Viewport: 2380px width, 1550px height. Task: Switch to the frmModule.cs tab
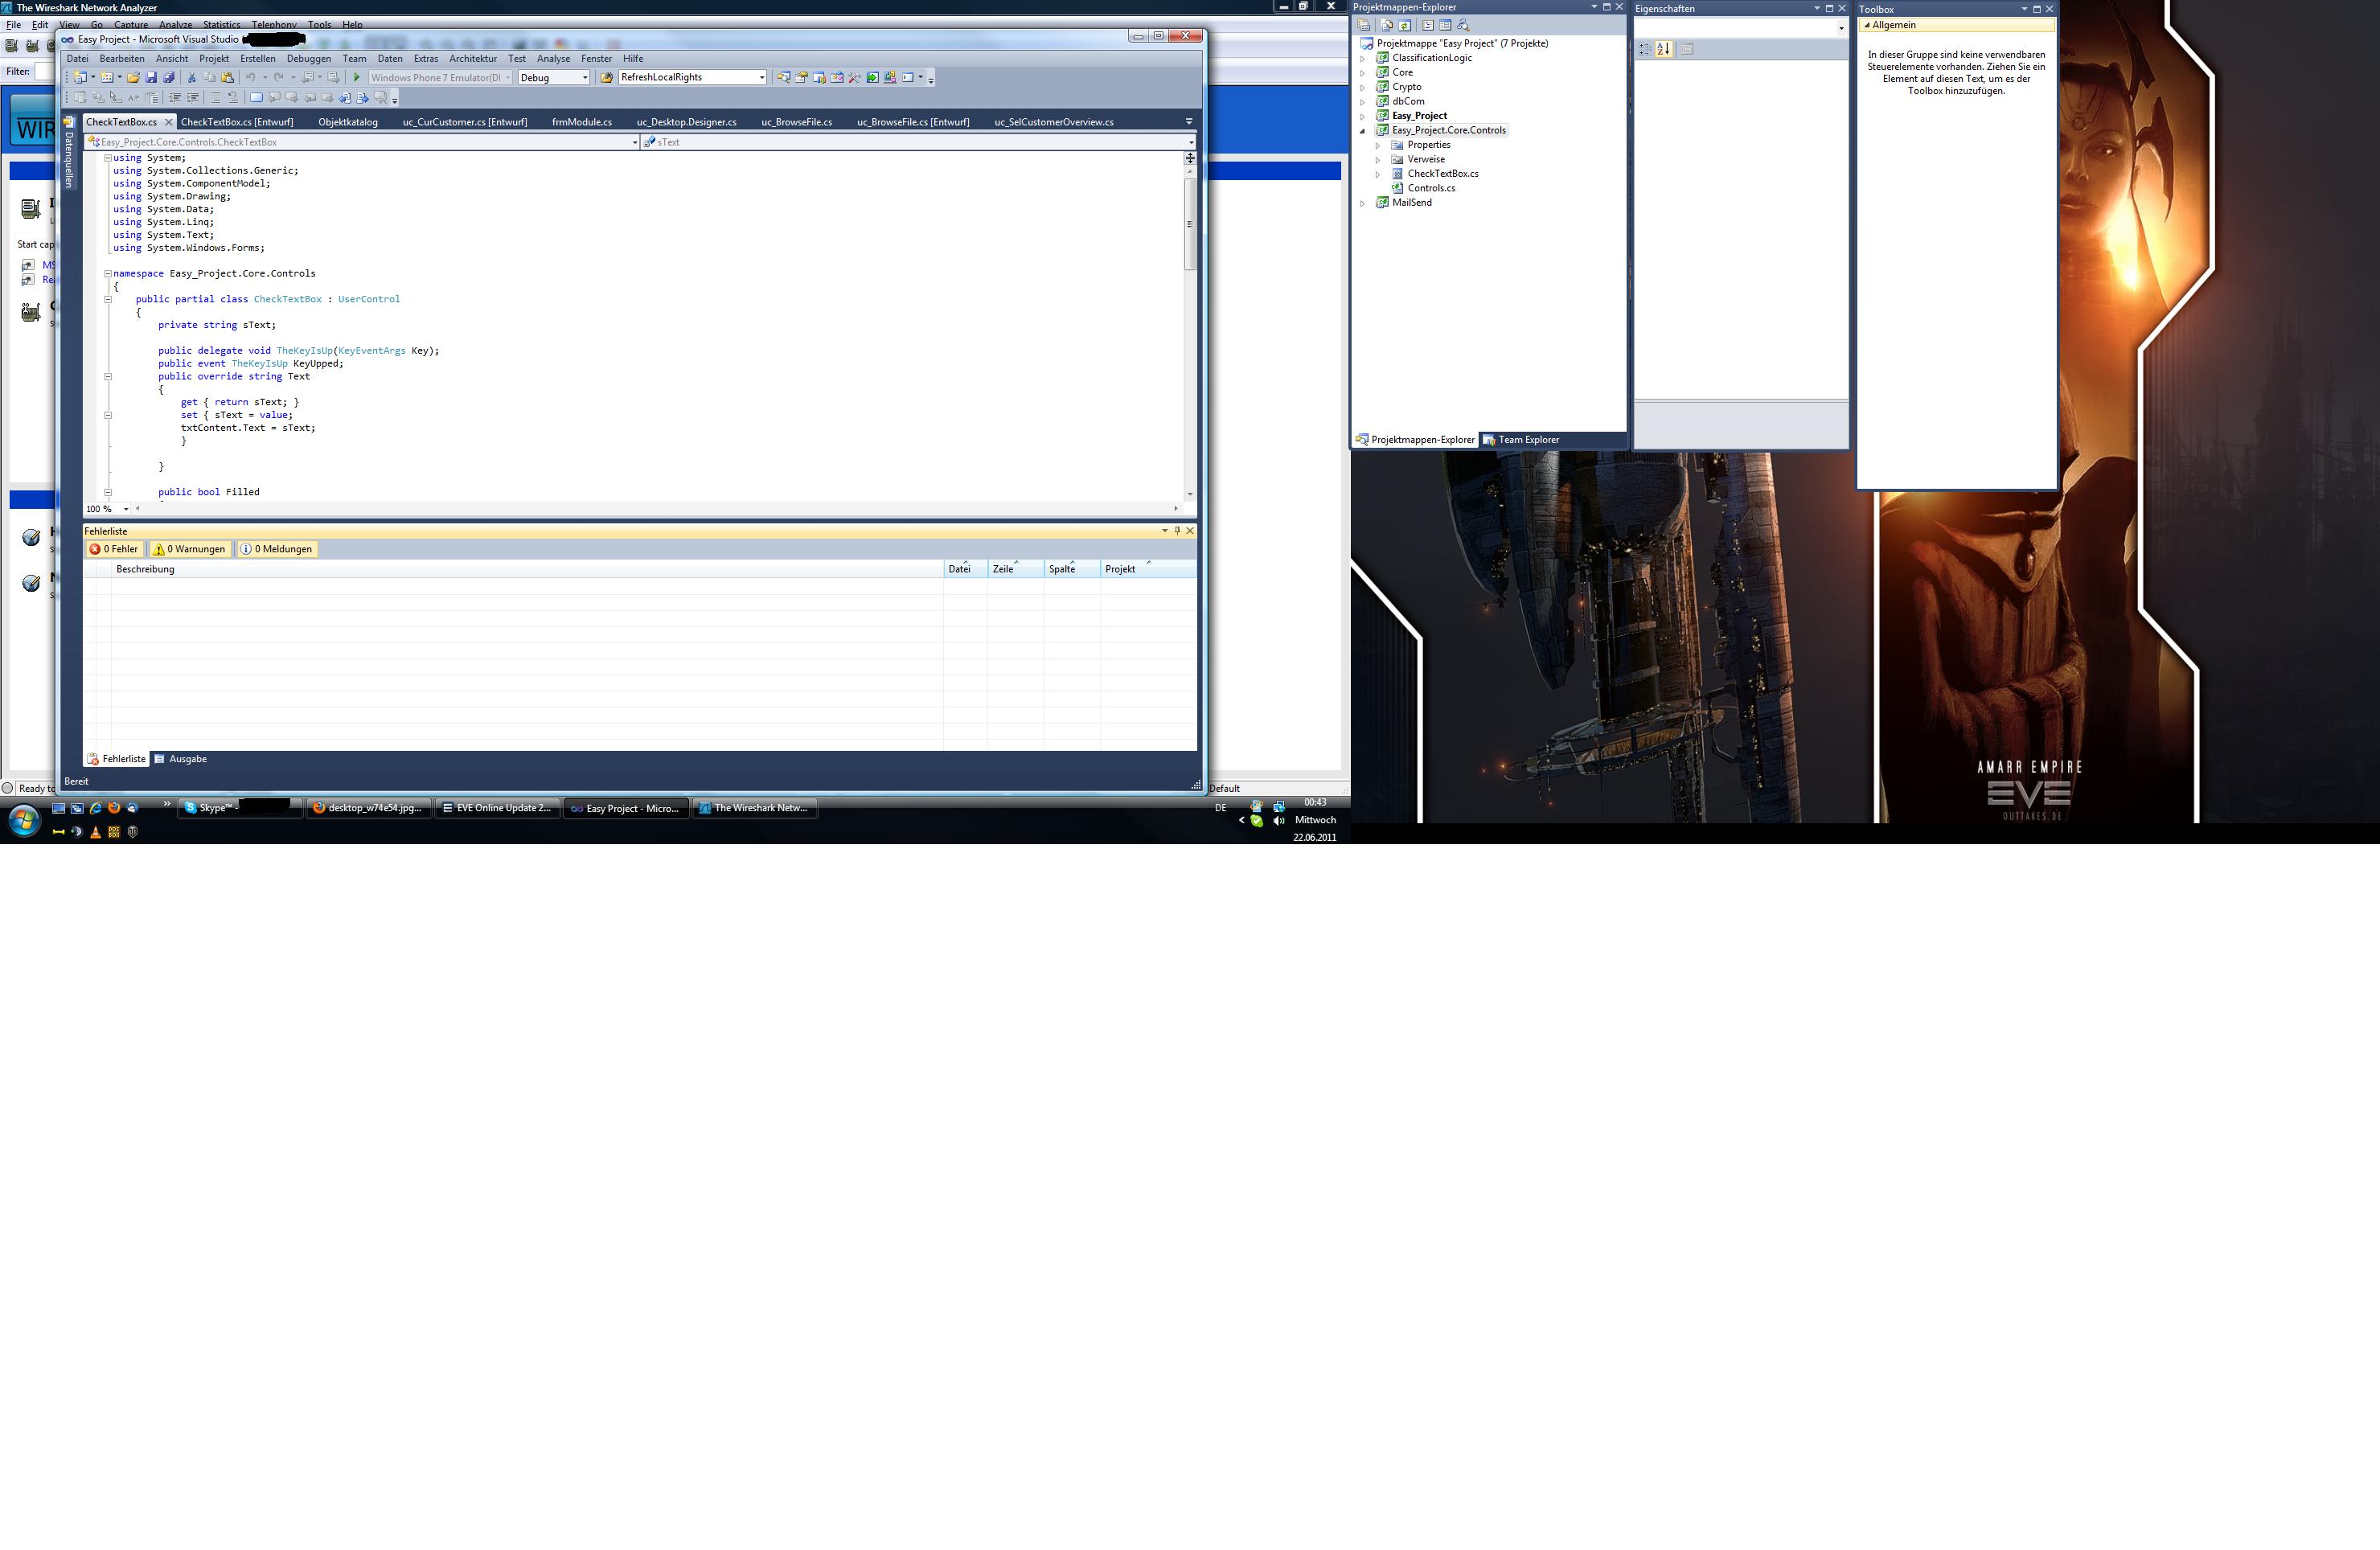(581, 122)
